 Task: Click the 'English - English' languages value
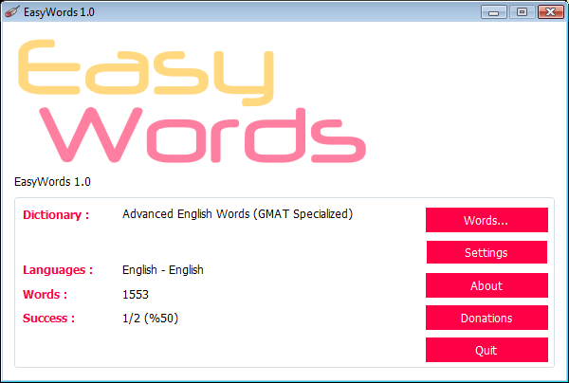163,270
